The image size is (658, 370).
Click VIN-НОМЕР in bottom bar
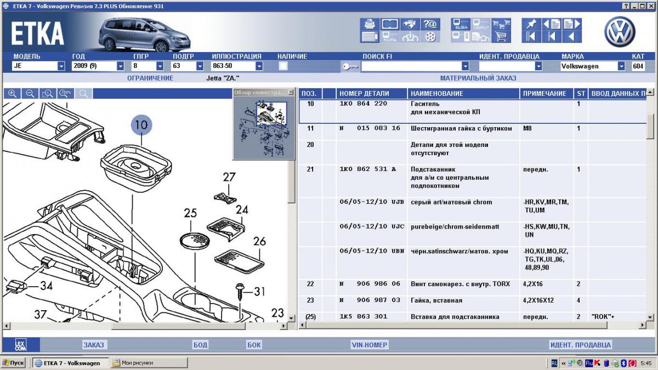click(369, 345)
